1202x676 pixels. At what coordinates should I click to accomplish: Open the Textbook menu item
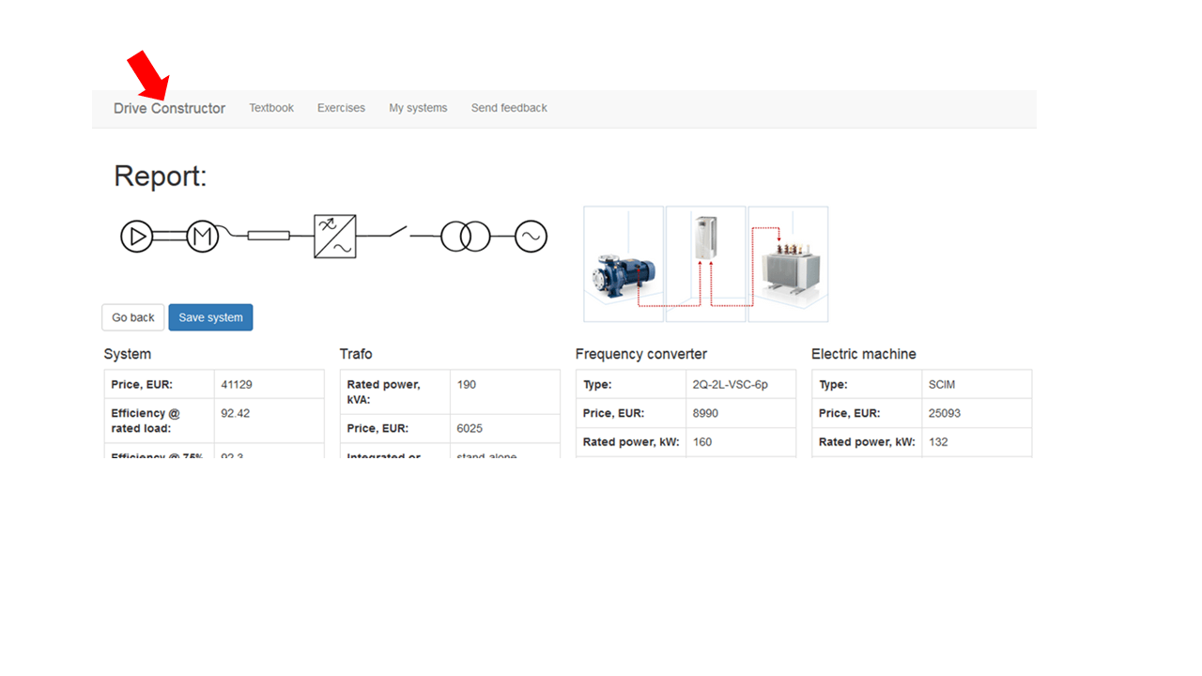[271, 108]
